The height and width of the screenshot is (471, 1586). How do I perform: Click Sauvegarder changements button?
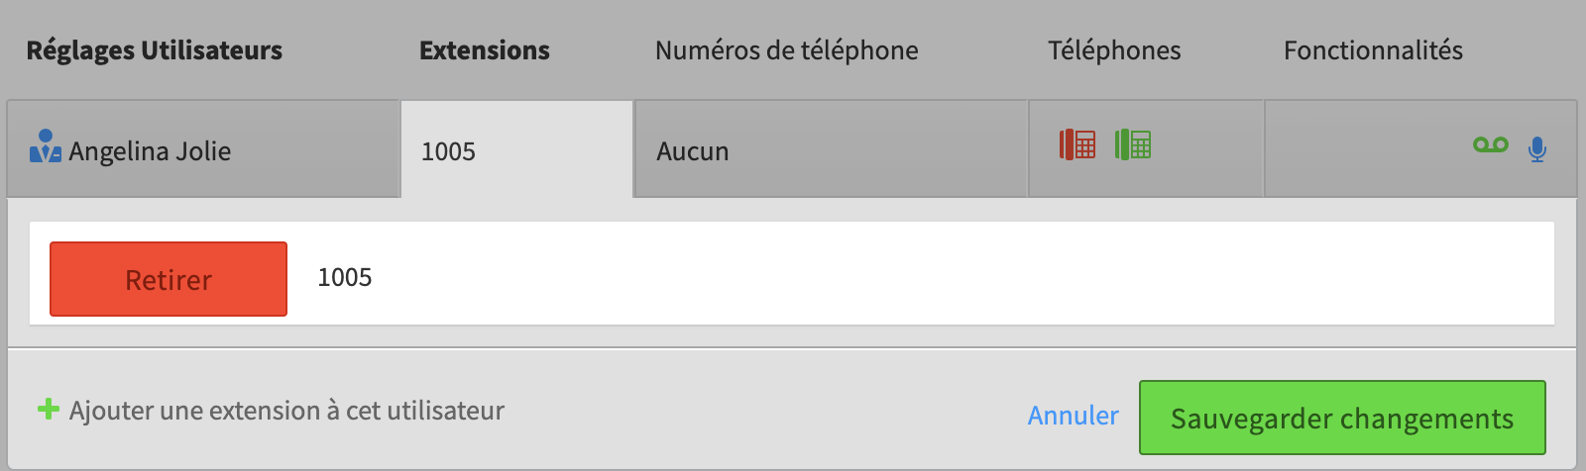click(1342, 418)
